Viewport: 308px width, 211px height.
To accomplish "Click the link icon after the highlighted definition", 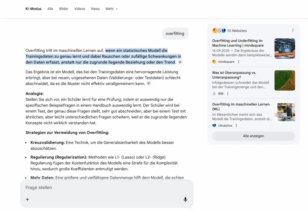I will pyautogui.click(x=180, y=62).
